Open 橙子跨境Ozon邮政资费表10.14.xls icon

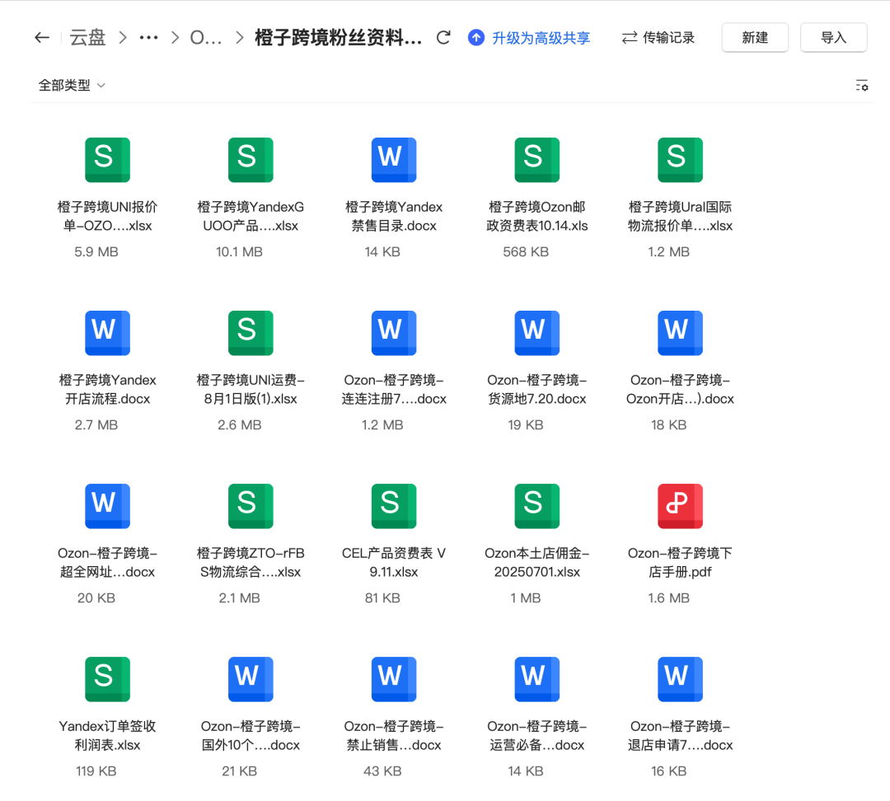pyautogui.click(x=537, y=160)
